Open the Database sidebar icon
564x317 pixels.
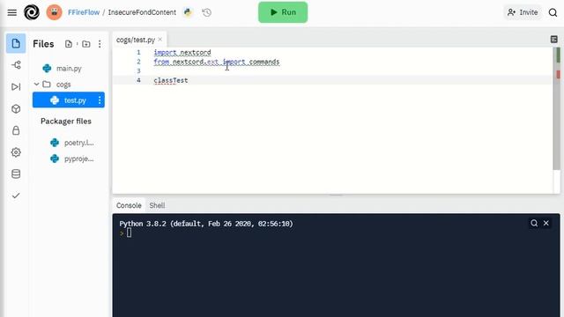click(16, 174)
